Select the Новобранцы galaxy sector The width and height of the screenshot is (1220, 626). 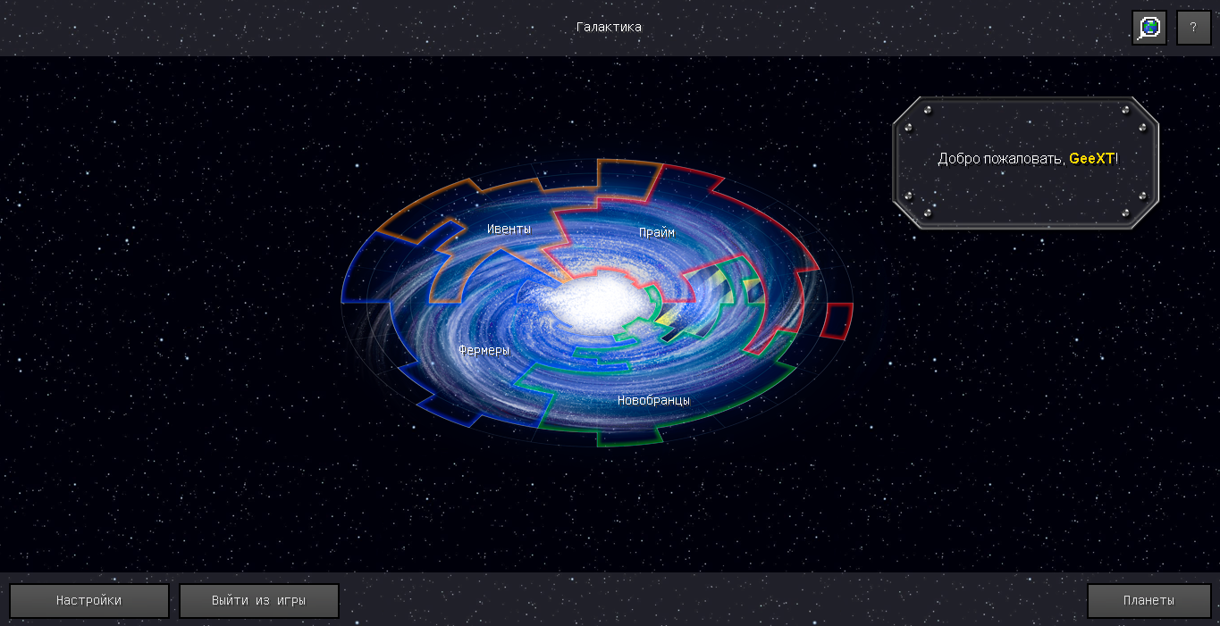tap(653, 400)
